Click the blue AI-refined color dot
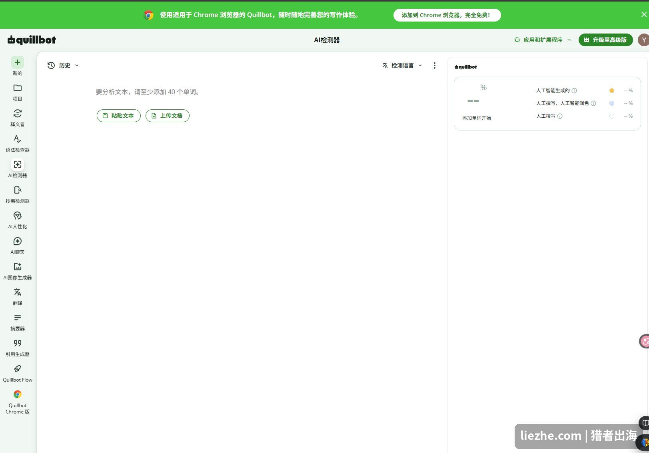Screen dimensions: 649x453 coord(611,103)
